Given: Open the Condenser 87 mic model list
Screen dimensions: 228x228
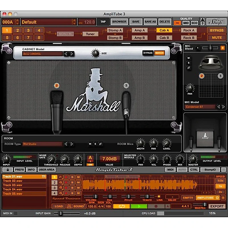Looking at the screenshot, I should [200, 107].
